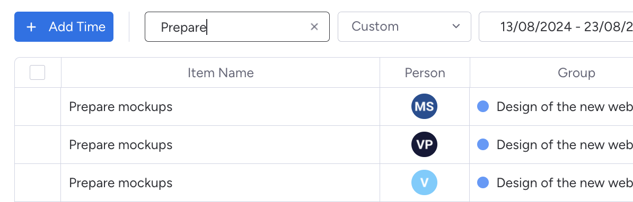Select the Design group in the V row
633x202 pixels.
pyautogui.click(x=565, y=182)
